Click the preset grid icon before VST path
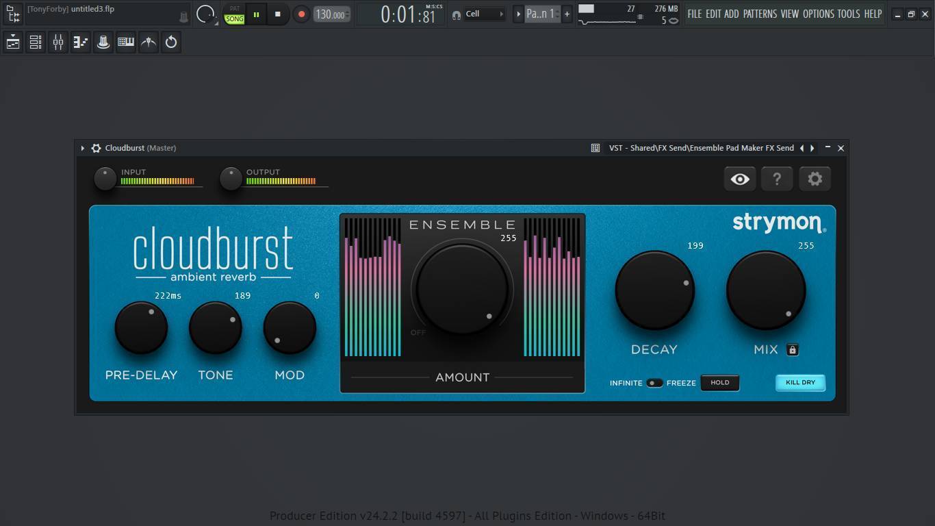Viewport: 935px width, 526px height. [595, 148]
